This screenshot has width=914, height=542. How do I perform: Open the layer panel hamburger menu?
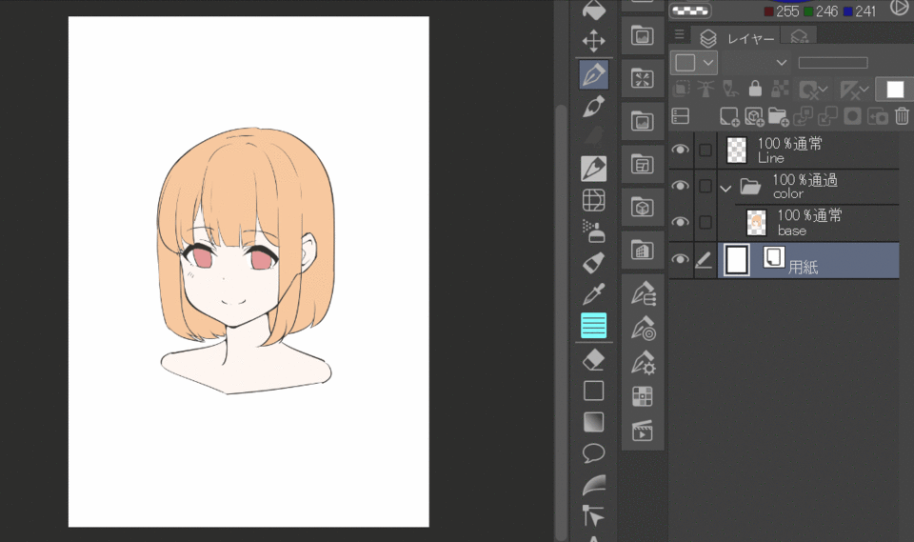pyautogui.click(x=680, y=36)
